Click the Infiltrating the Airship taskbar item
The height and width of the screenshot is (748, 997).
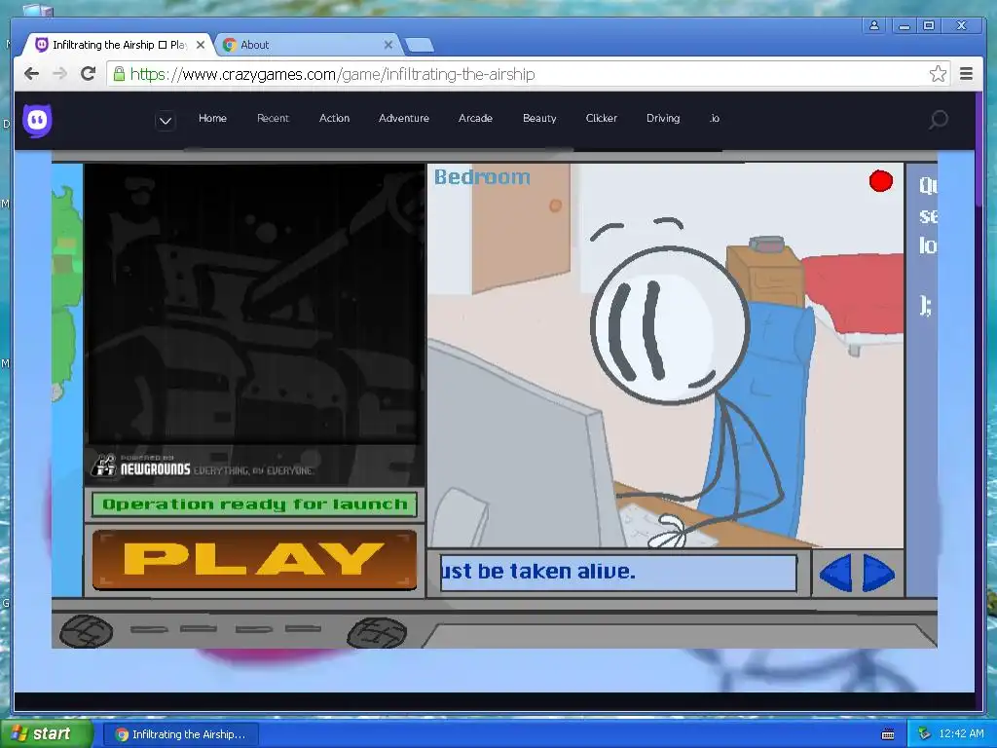[x=181, y=734]
